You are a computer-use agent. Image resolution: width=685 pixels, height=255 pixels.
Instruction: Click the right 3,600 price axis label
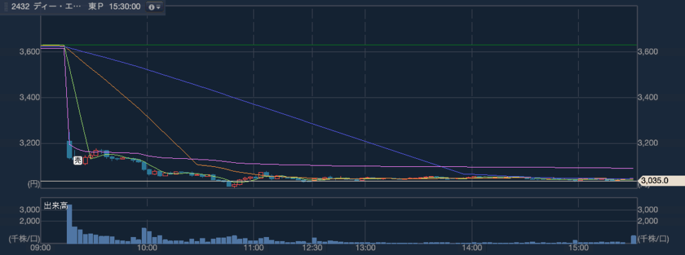pyautogui.click(x=648, y=52)
